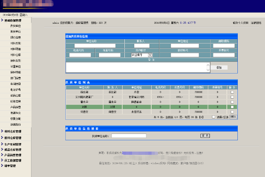Screen dimensions: 265x177
Task: Focus the 邮政编码 input in add form
Action: [224, 46]
